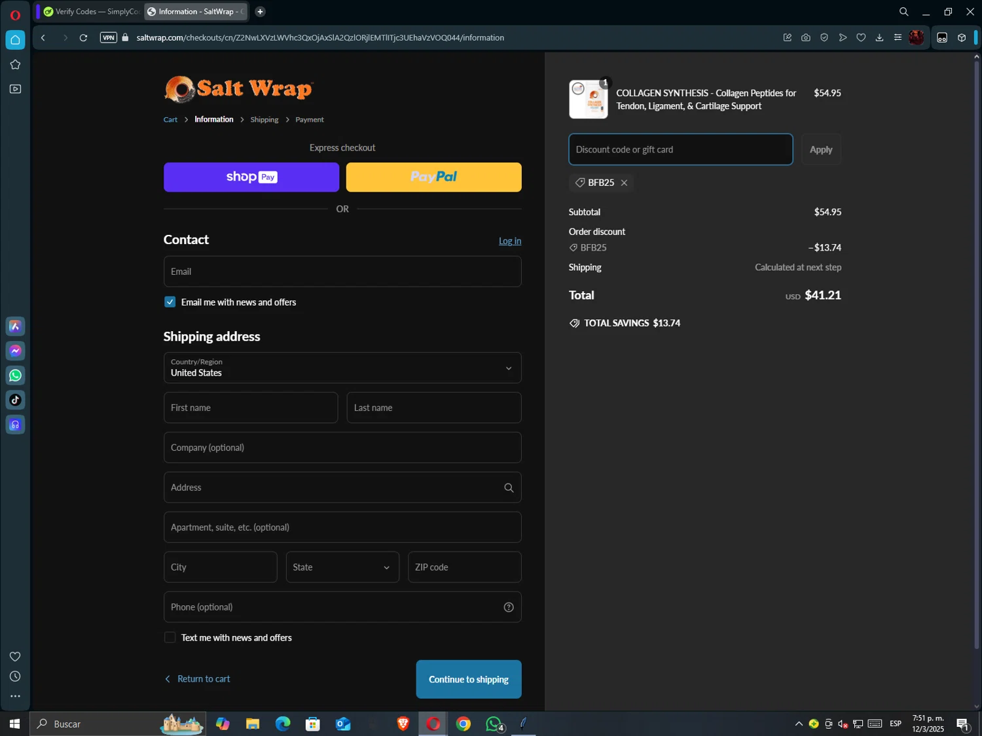Click the City field
The height and width of the screenshot is (736, 982).
(x=221, y=568)
